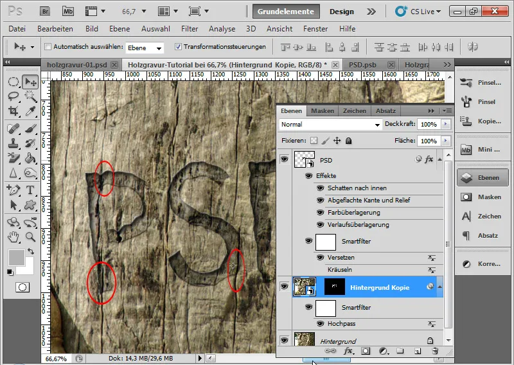Open the blend mode Normal dropdown
Viewport: 514px width, 365px height.
(330, 125)
